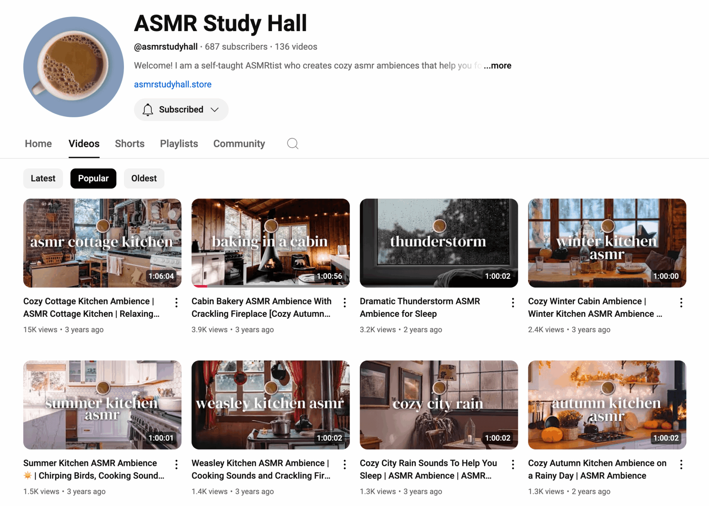Screen dimensions: 709x506
Task: Open more options for Cozy Cottage Kitchen video
Action: point(177,303)
